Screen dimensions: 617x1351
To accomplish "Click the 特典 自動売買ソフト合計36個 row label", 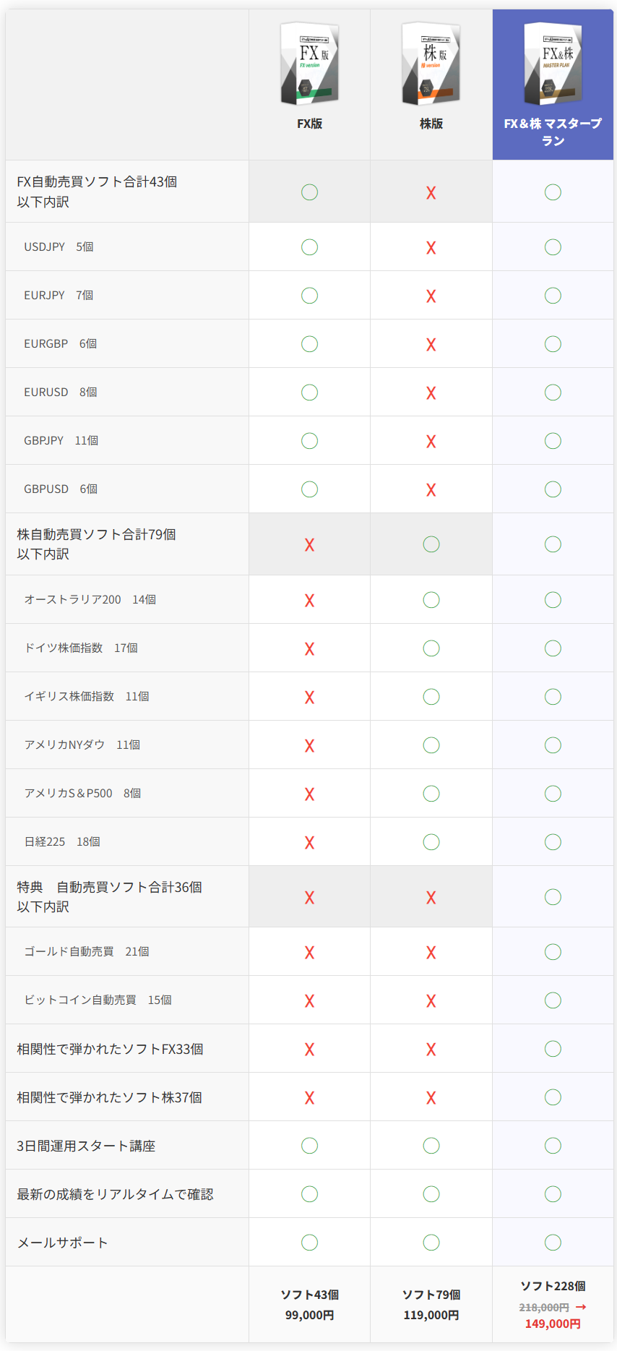I will click(109, 888).
